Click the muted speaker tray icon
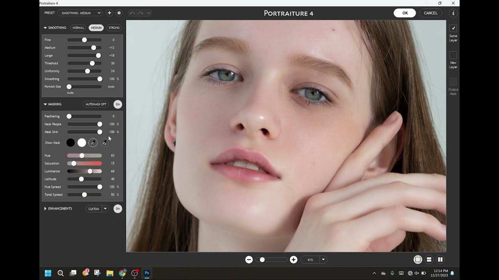The height and width of the screenshot is (280, 499). tap(417, 273)
